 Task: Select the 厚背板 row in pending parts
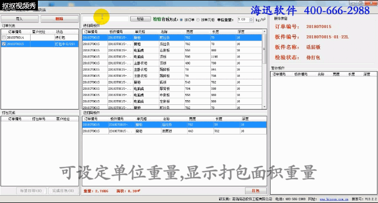tap(172, 89)
